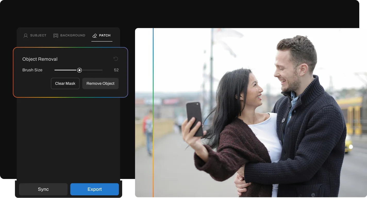Click the Sync button

(x=43, y=189)
